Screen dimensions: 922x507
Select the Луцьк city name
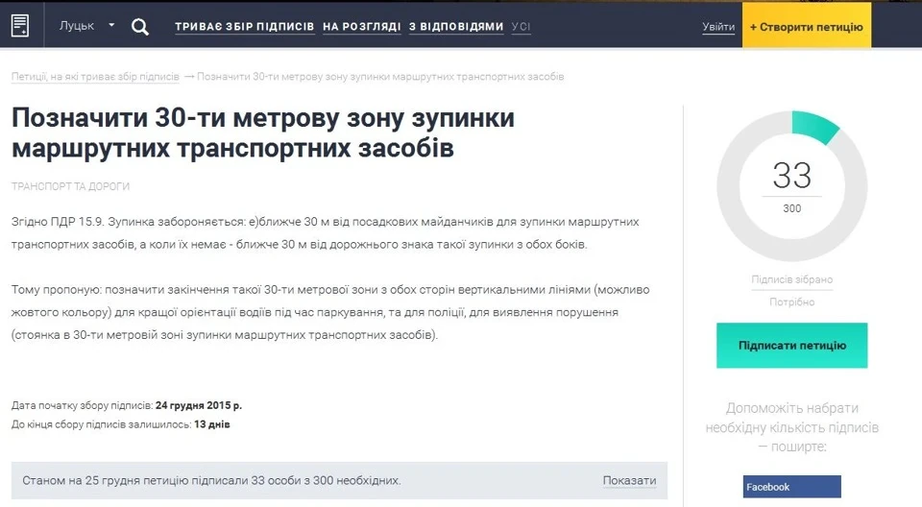77,26
